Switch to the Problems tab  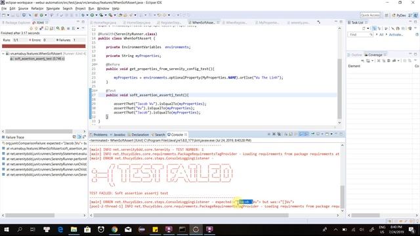coord(98,134)
